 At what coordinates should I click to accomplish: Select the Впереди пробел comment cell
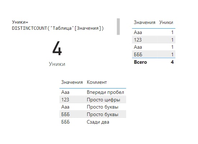(105, 92)
